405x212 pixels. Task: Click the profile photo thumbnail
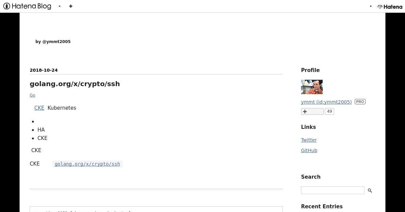click(312, 87)
